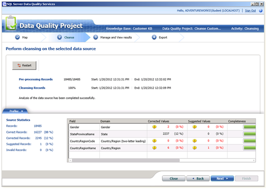Click the scrollbar right arrow in profiler table
Screen dimensions: 266x189
tap(254, 160)
